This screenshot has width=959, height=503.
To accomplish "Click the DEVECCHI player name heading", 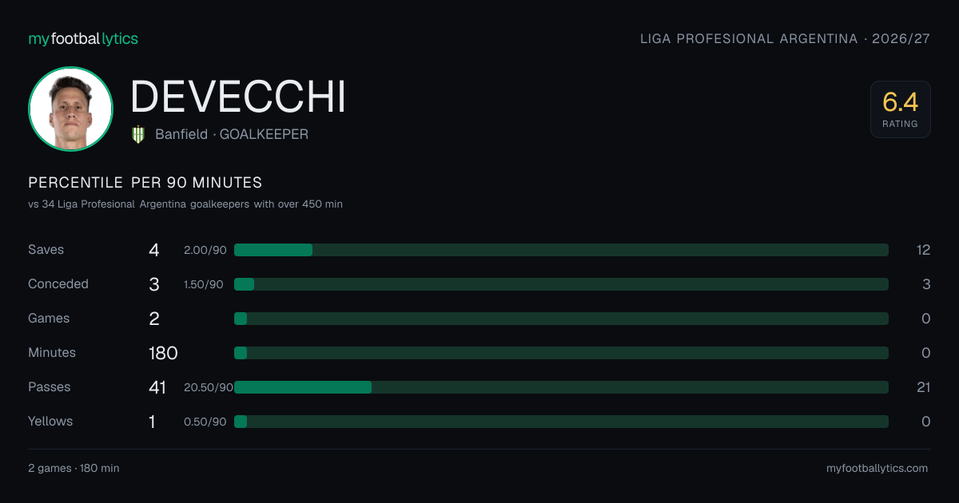I will click(x=238, y=97).
